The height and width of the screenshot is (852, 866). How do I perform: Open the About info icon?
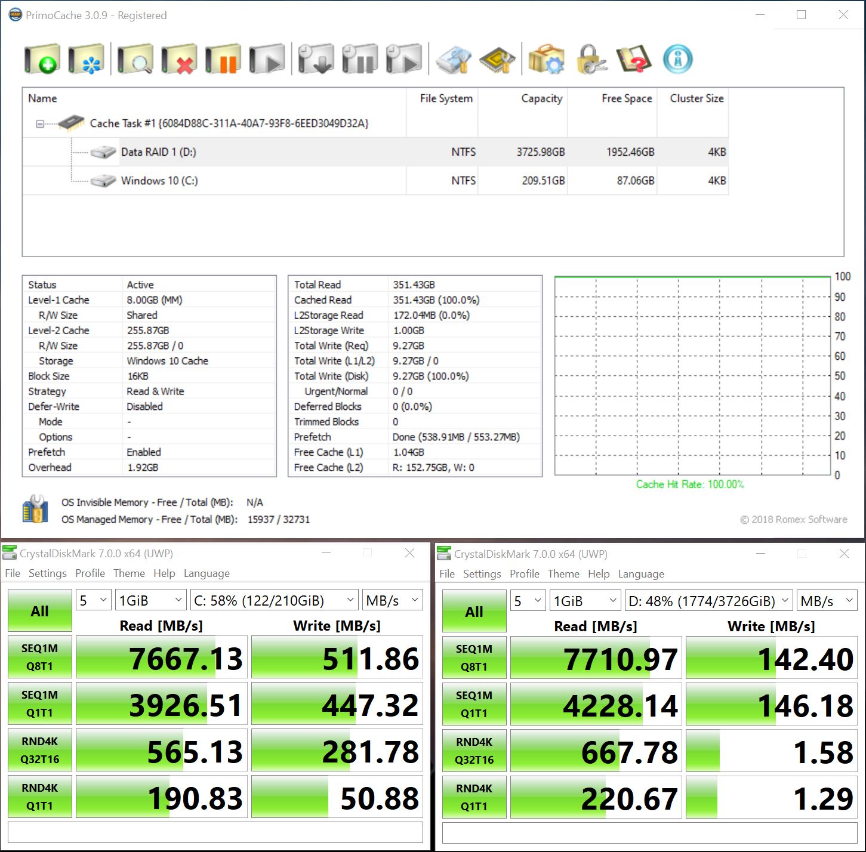coord(678,59)
